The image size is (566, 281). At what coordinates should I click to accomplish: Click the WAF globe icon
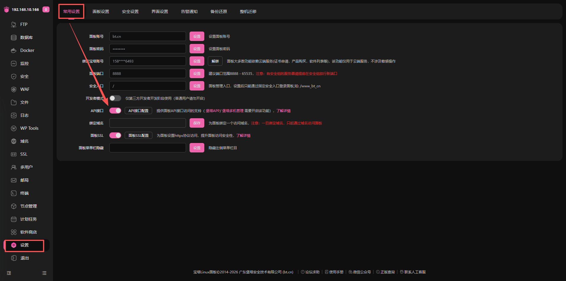tap(14, 89)
